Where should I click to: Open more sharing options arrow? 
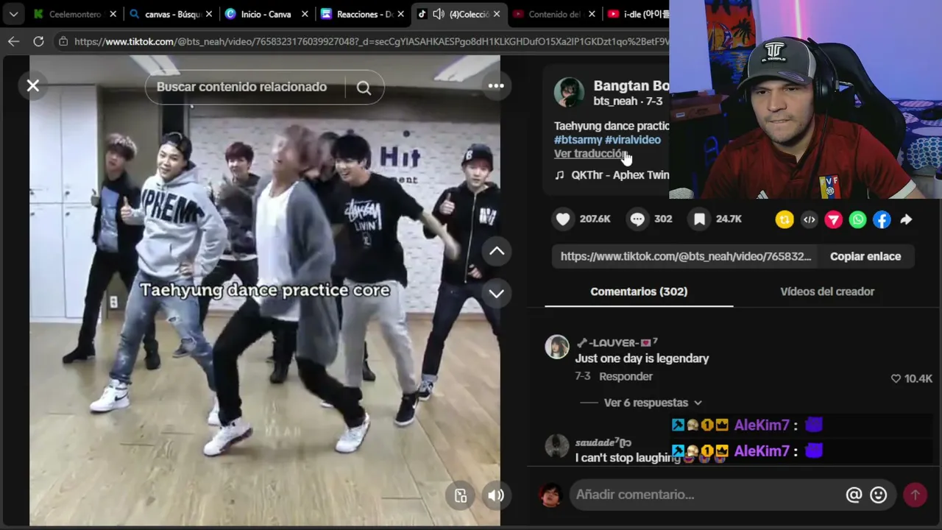click(906, 219)
